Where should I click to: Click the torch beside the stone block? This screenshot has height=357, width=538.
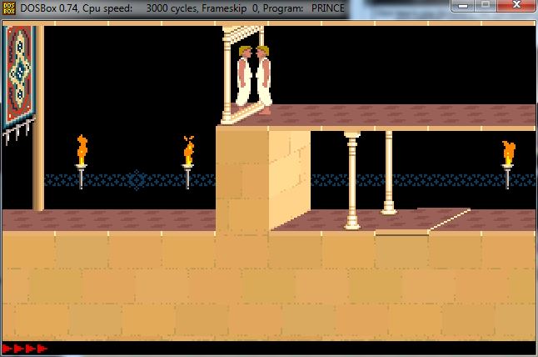188,162
